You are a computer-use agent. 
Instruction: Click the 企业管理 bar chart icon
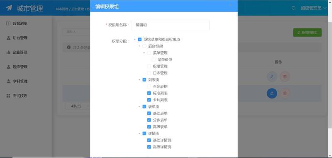click(8, 52)
